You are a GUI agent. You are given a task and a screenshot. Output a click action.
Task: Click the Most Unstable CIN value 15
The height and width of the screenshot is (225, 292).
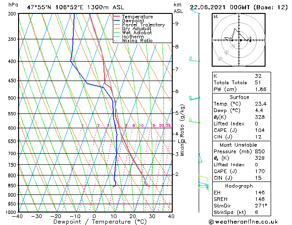click(258, 178)
